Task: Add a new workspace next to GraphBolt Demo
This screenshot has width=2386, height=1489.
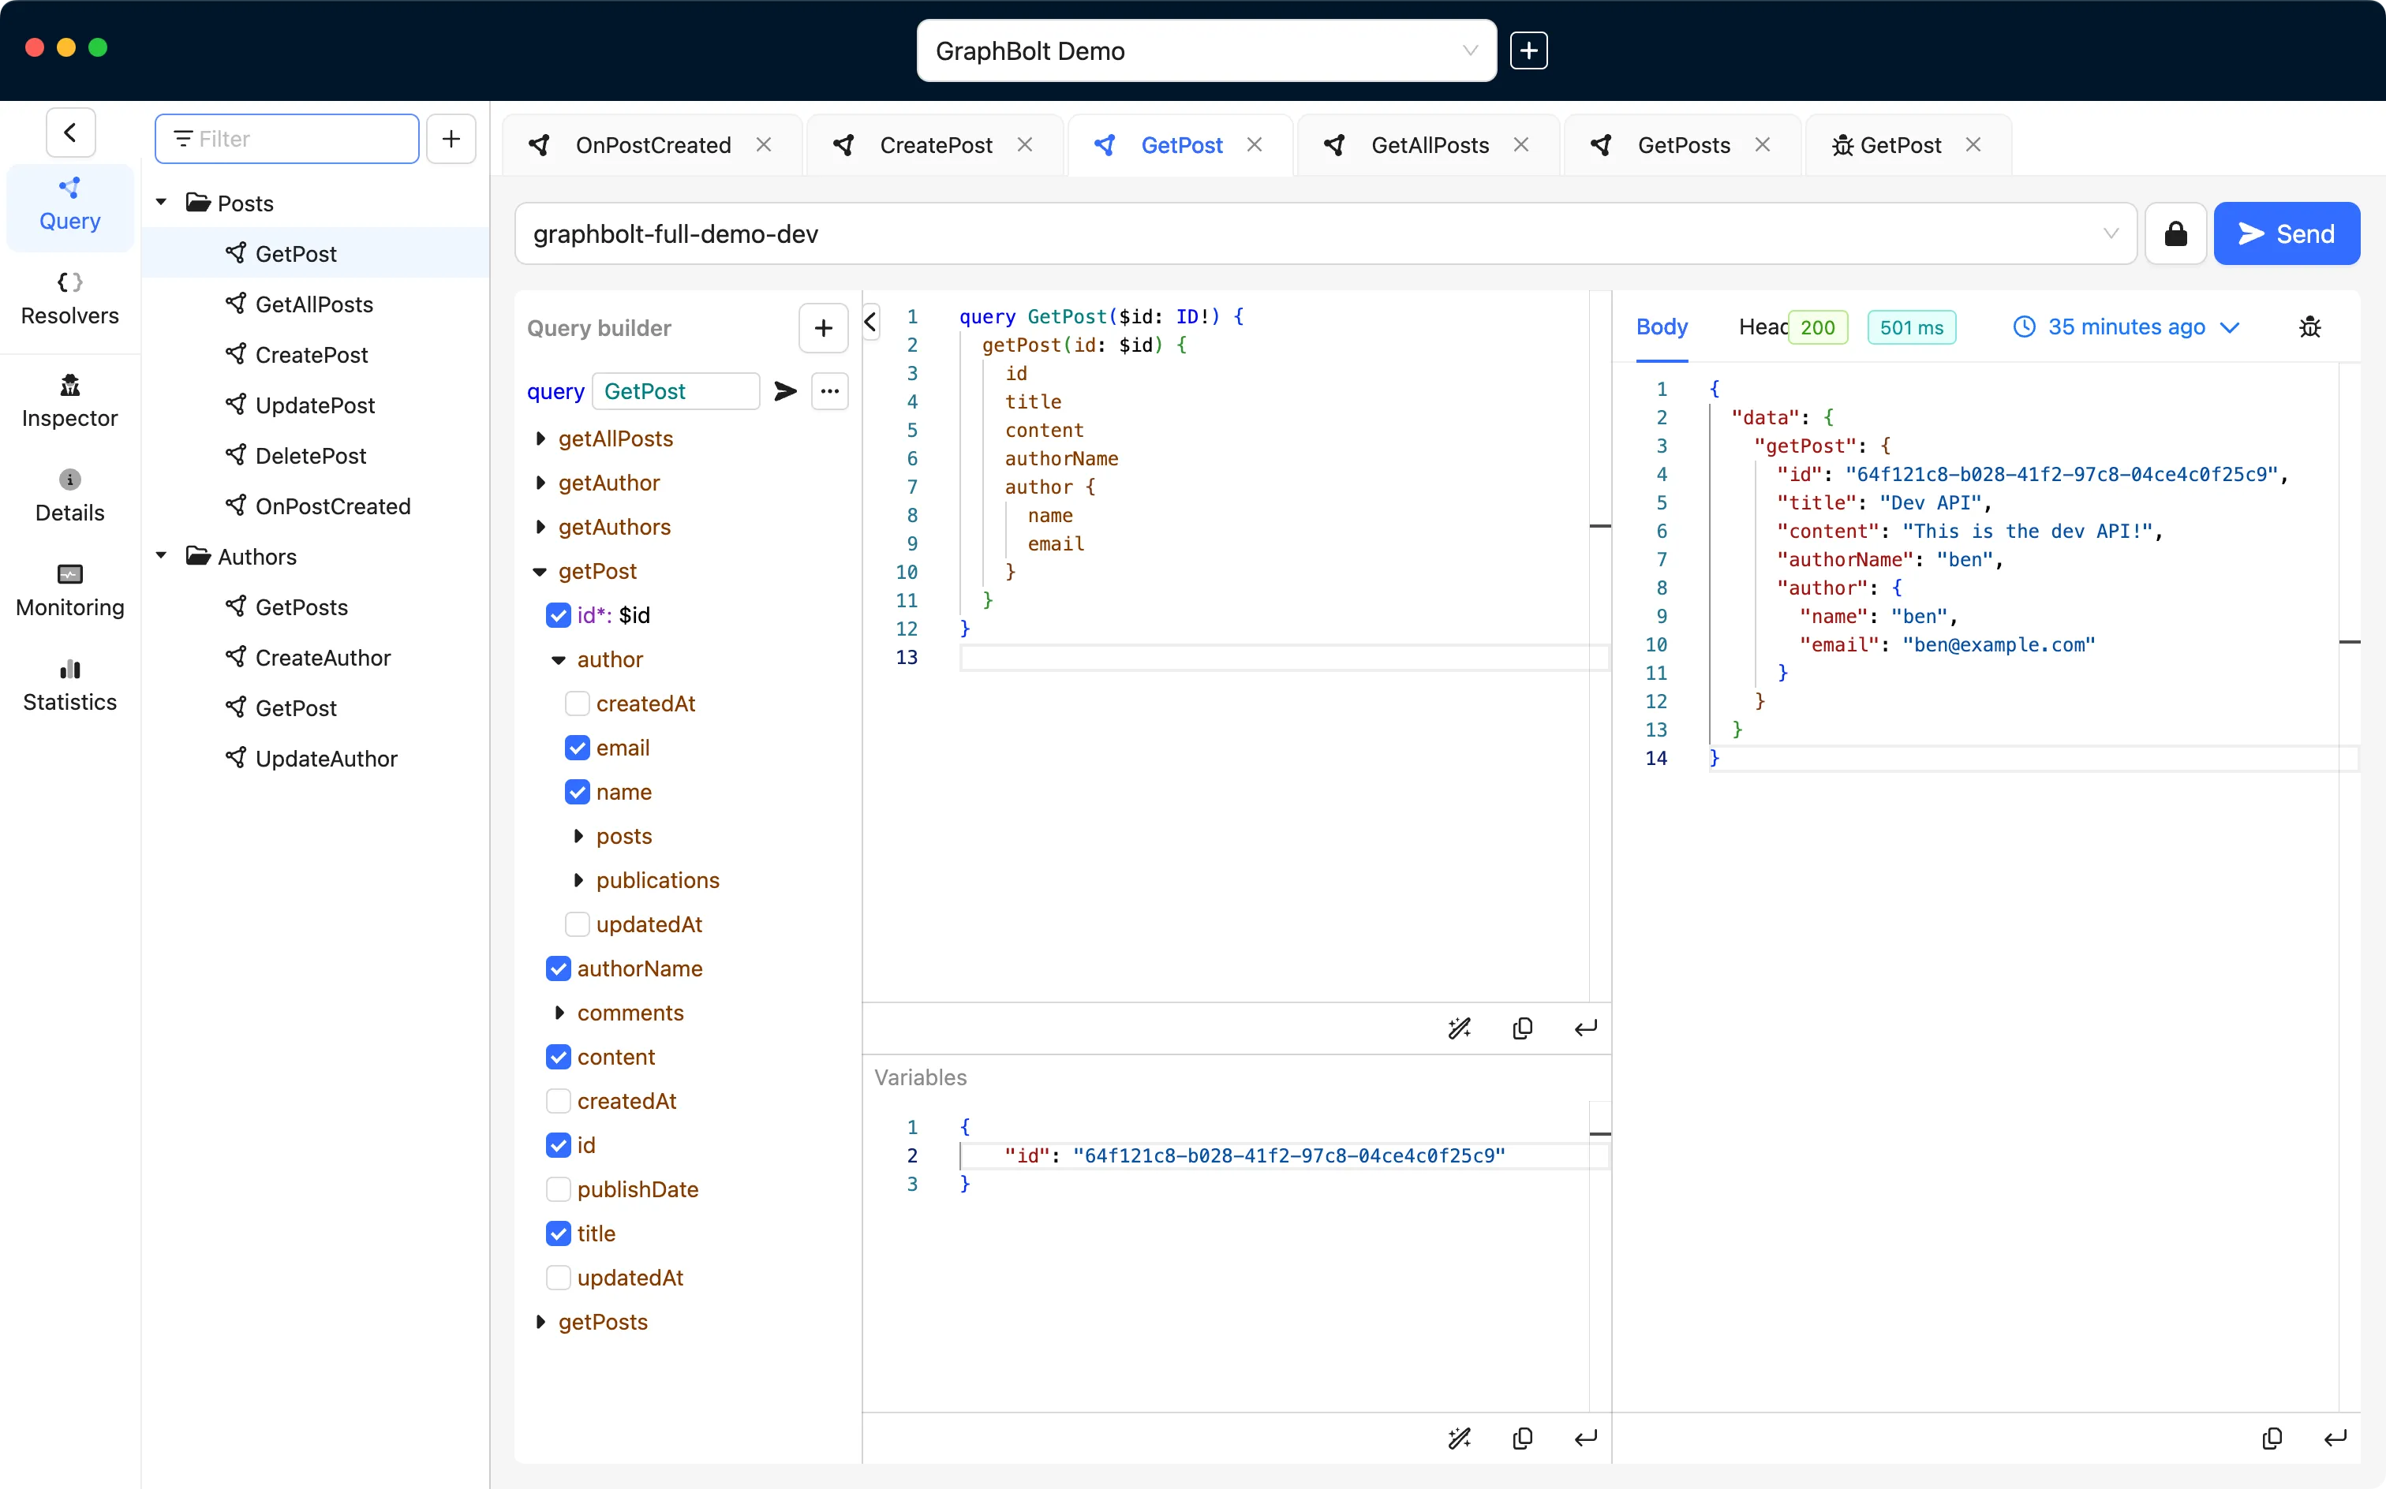Action: coord(1528,50)
